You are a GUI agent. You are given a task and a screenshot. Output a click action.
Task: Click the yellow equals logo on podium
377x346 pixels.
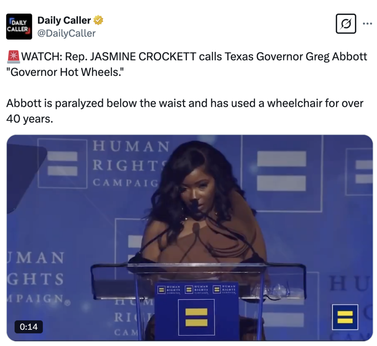[196, 317]
